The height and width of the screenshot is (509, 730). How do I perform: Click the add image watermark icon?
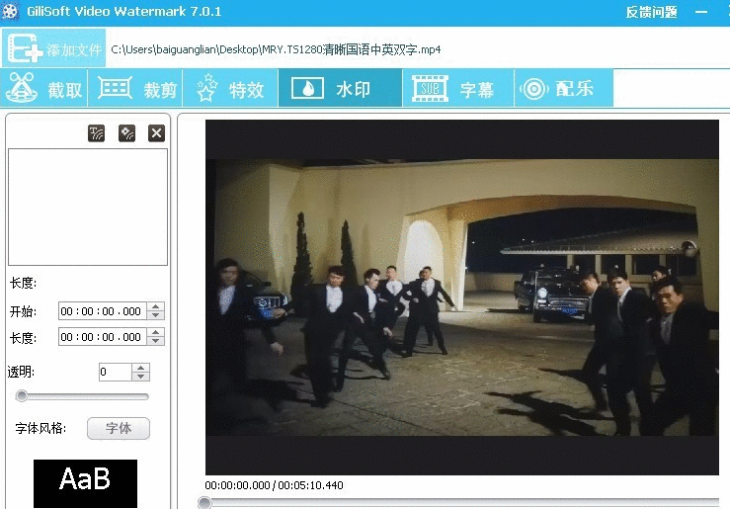(126, 133)
